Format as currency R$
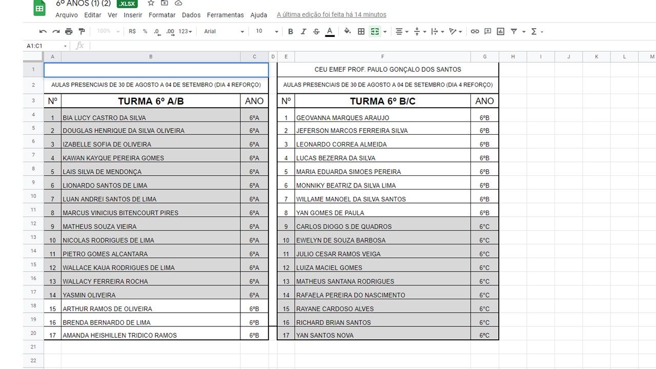The height and width of the screenshot is (369, 656). (x=132, y=32)
